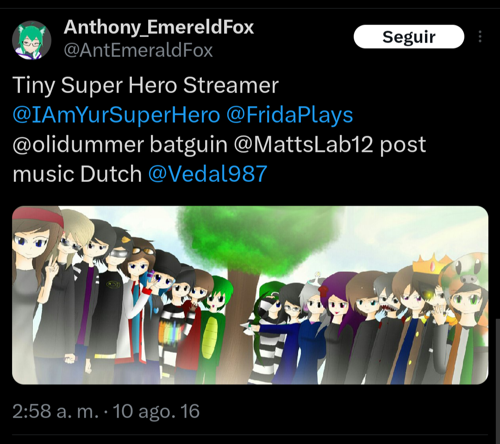Click the 2:58 a. m. timestamp
Screen dimensions: 500x444
pyautogui.click(x=56, y=411)
